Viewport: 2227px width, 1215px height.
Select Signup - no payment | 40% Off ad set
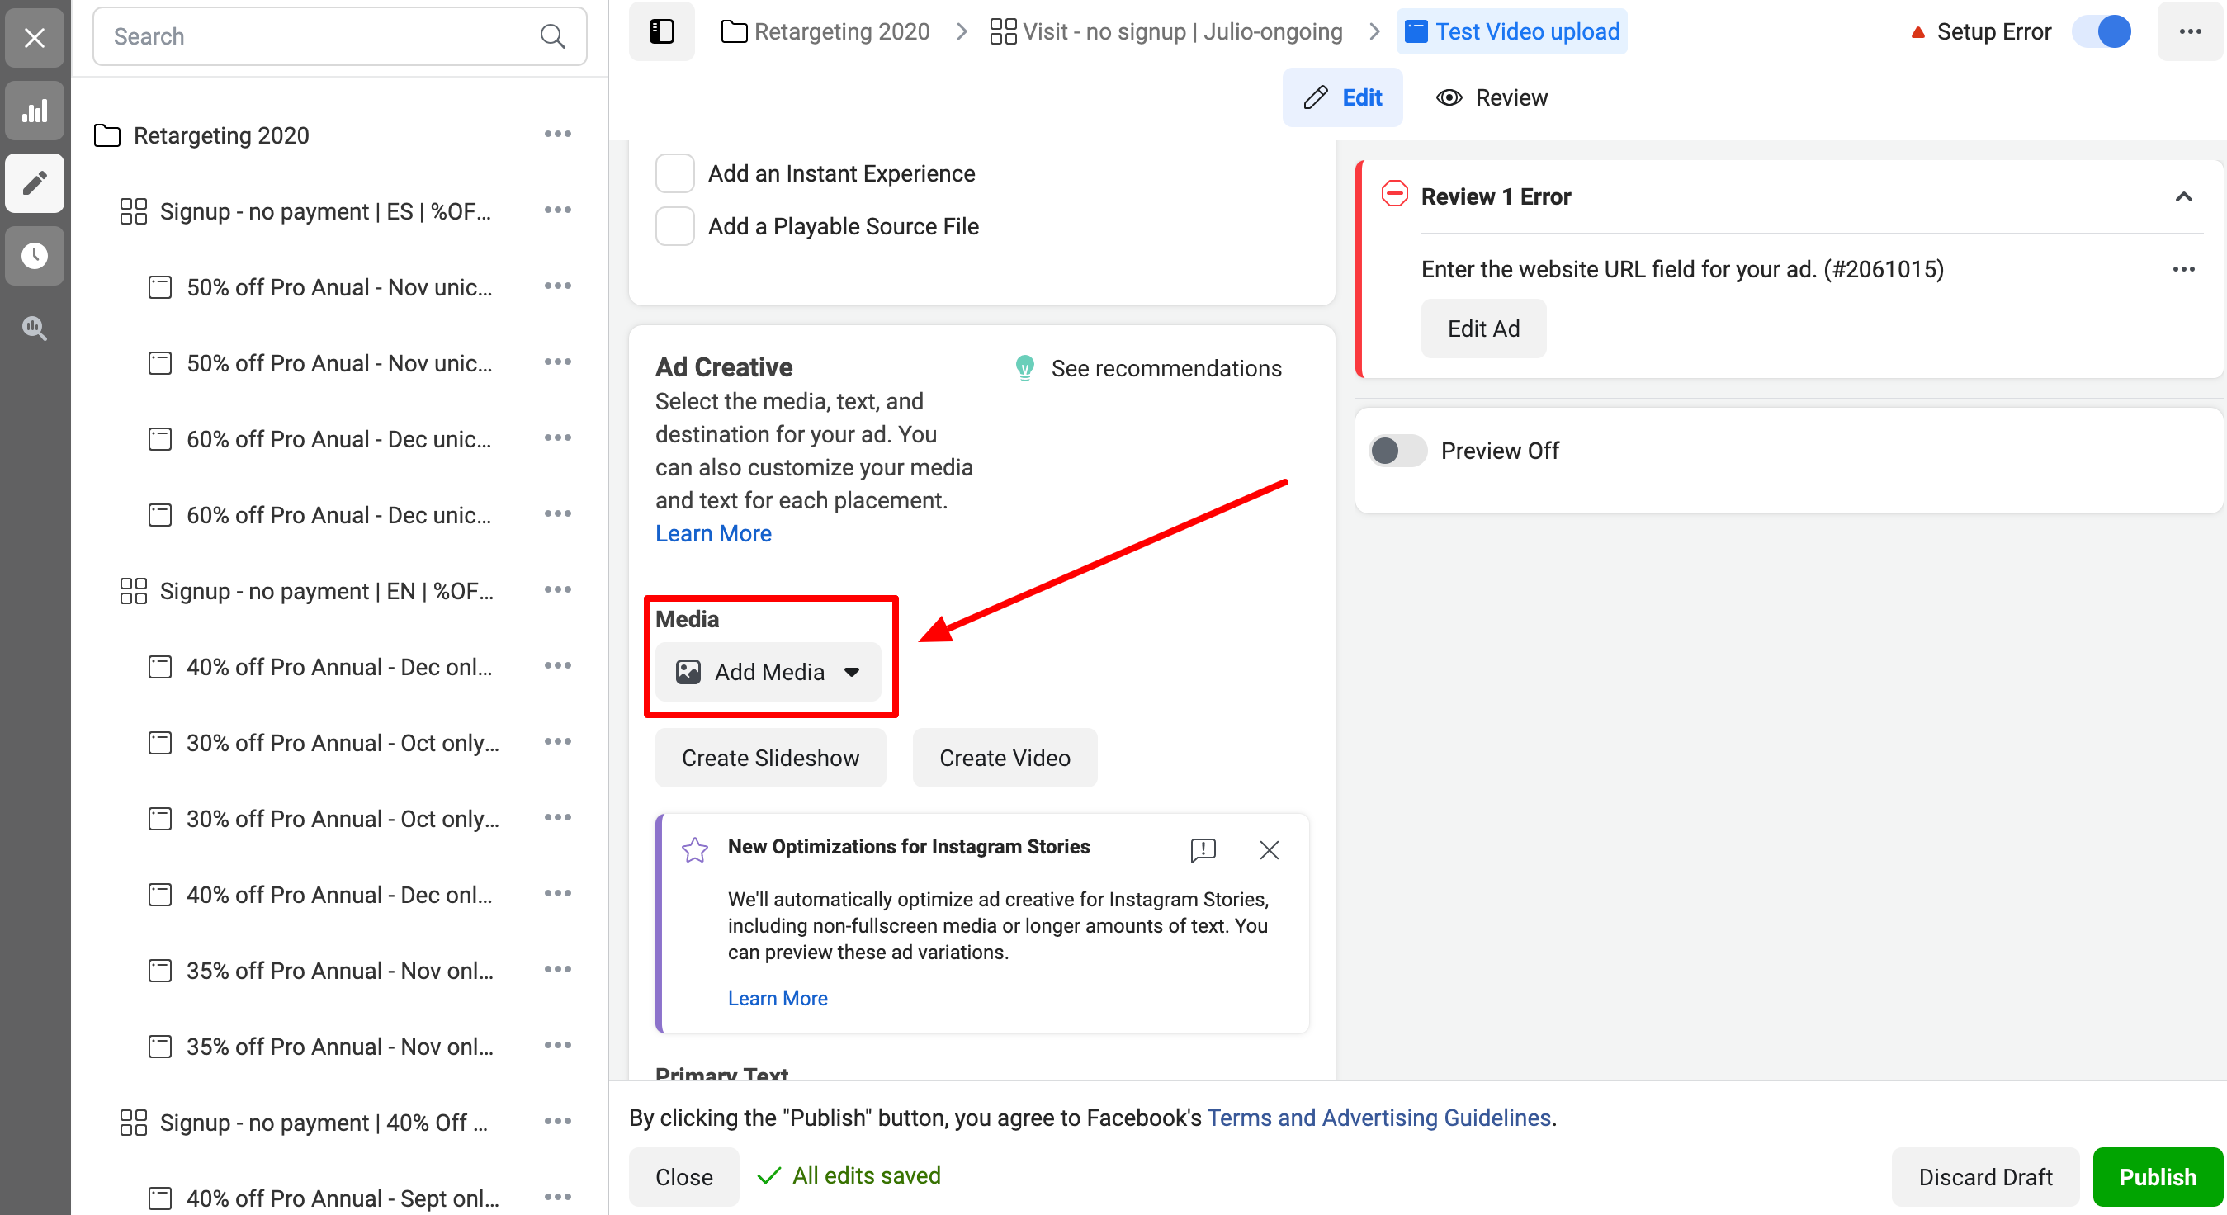tap(324, 1123)
